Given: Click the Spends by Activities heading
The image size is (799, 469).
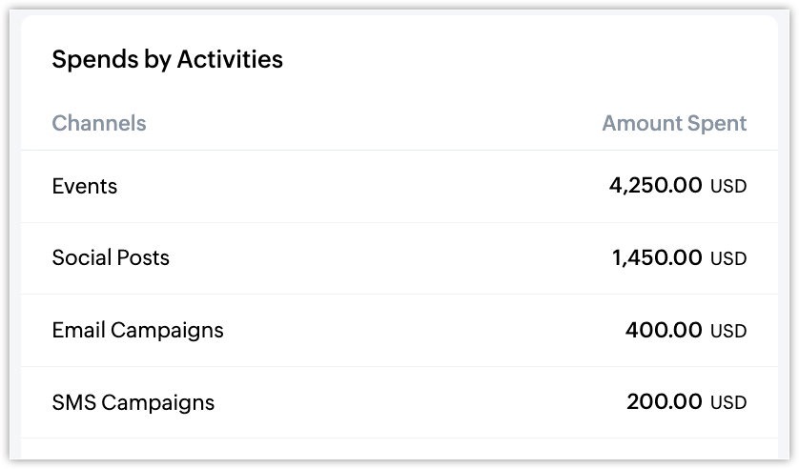Looking at the screenshot, I should (167, 60).
